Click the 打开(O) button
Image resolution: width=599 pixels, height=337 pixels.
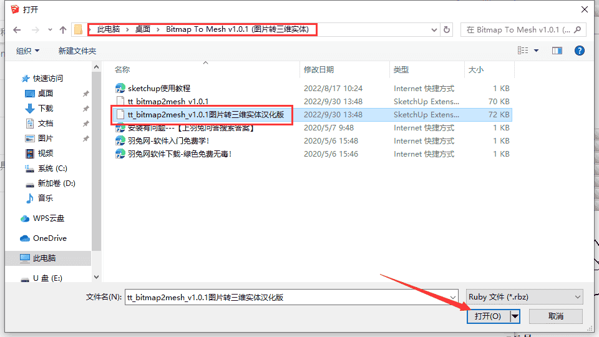point(488,316)
